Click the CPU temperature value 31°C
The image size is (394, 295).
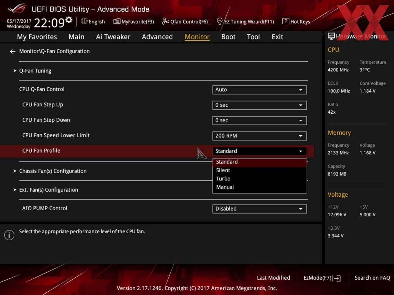pos(365,70)
